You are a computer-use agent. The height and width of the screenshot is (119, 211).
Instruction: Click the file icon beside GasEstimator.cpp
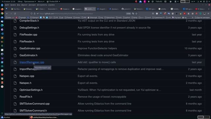(x=15, y=49)
